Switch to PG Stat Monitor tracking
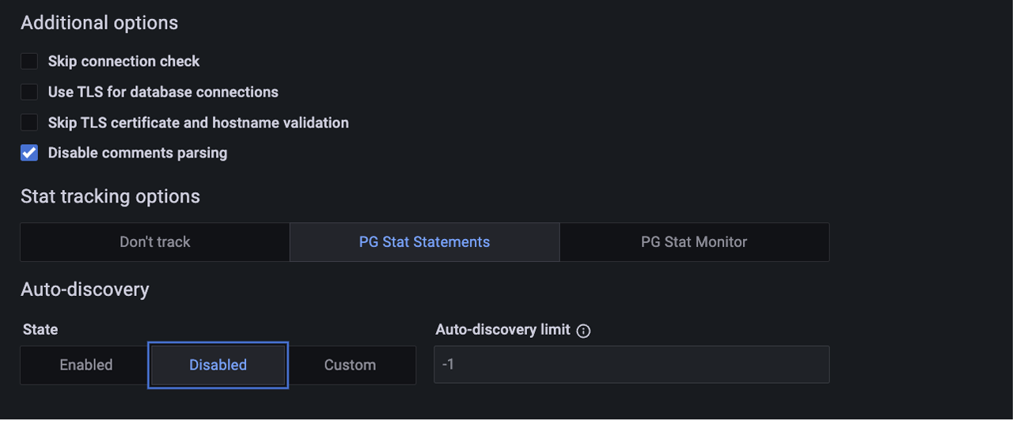 tap(694, 242)
